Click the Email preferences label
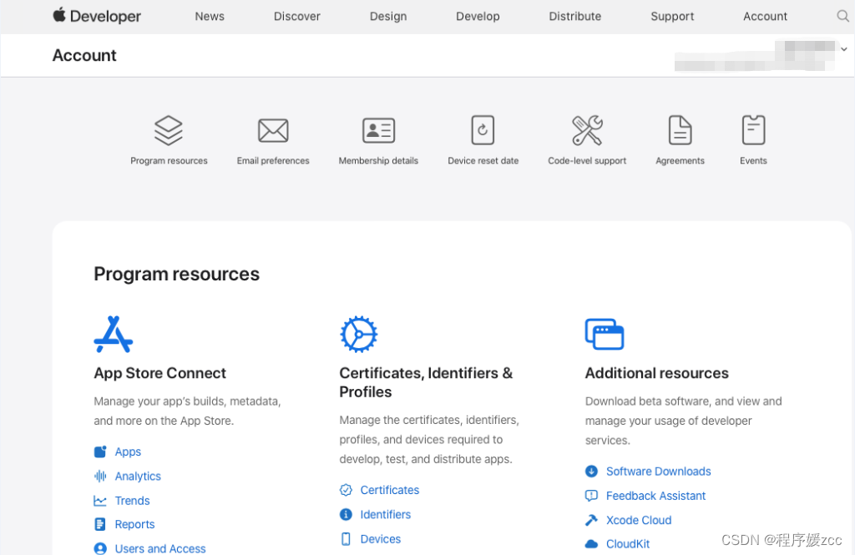The height and width of the screenshot is (555, 855). (x=273, y=161)
